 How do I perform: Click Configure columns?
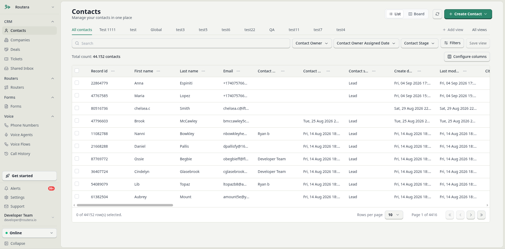pyautogui.click(x=467, y=57)
